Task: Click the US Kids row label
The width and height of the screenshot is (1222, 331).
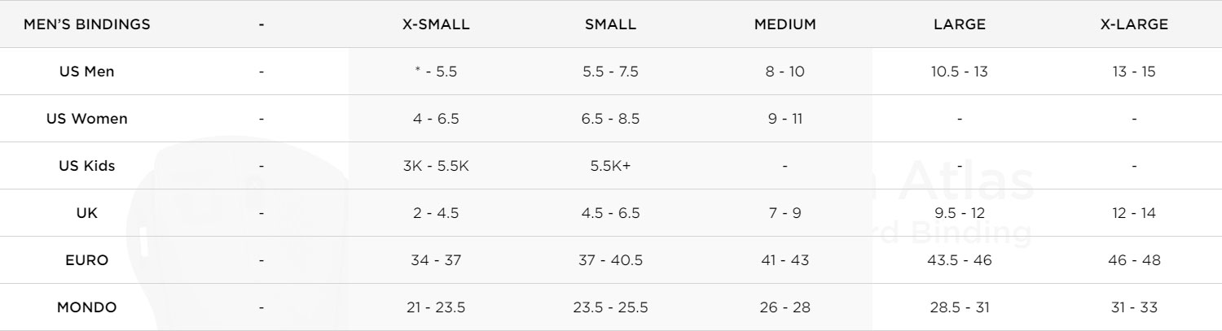Action: 87,166
